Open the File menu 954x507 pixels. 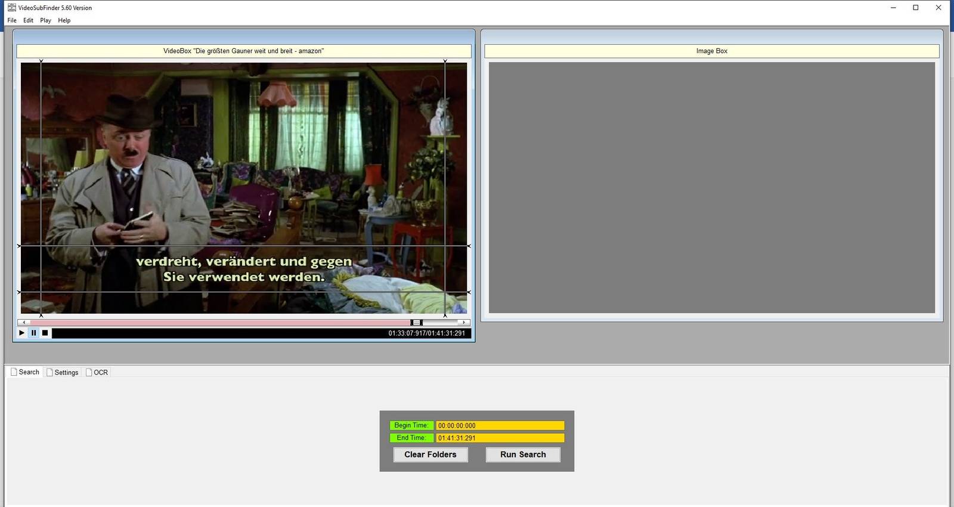[x=12, y=20]
